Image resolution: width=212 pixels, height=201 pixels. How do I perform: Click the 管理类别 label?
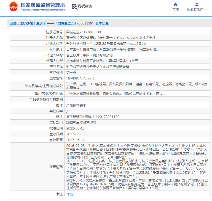[56, 73]
